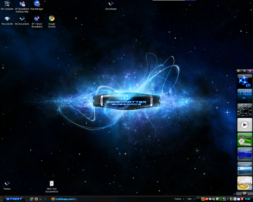This screenshot has width=253, height=202.
Task: Expand the Games toolbar menu
Action: [178, 199]
